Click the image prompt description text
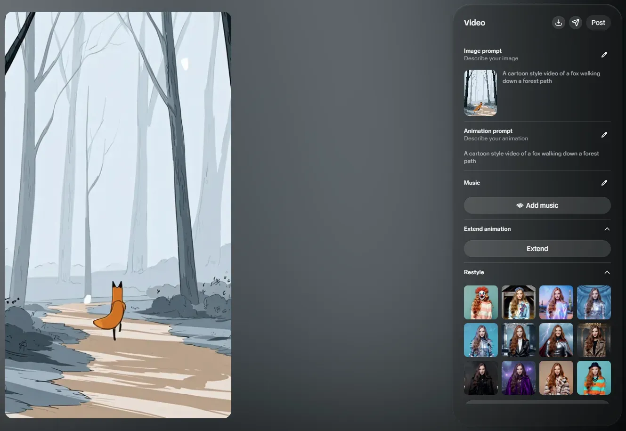The height and width of the screenshot is (431, 626). tap(551, 77)
